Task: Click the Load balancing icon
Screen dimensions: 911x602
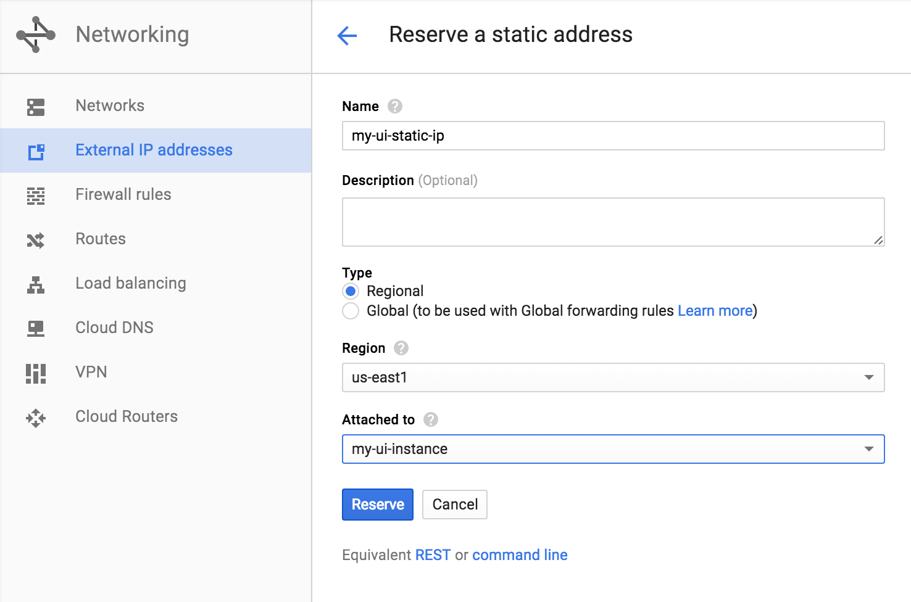Action: (36, 284)
